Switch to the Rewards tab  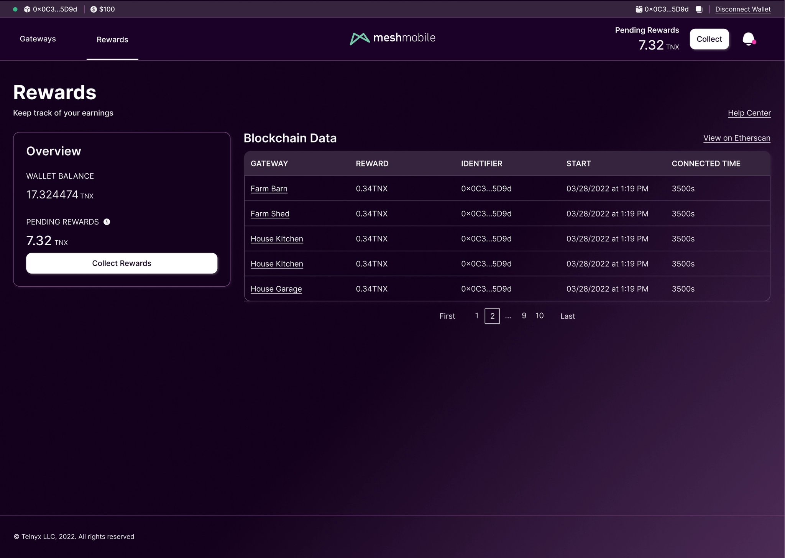[x=112, y=39]
